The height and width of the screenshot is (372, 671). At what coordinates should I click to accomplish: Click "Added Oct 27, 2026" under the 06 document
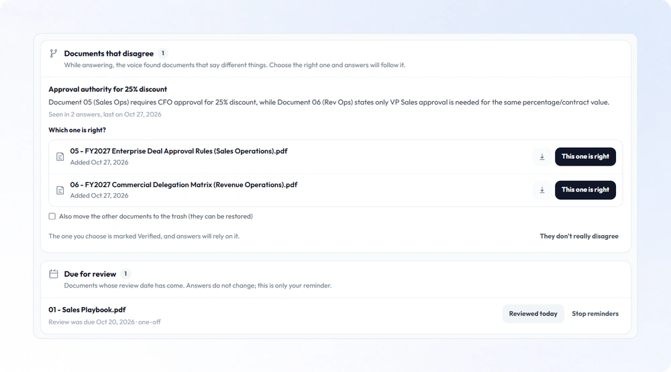pos(99,196)
